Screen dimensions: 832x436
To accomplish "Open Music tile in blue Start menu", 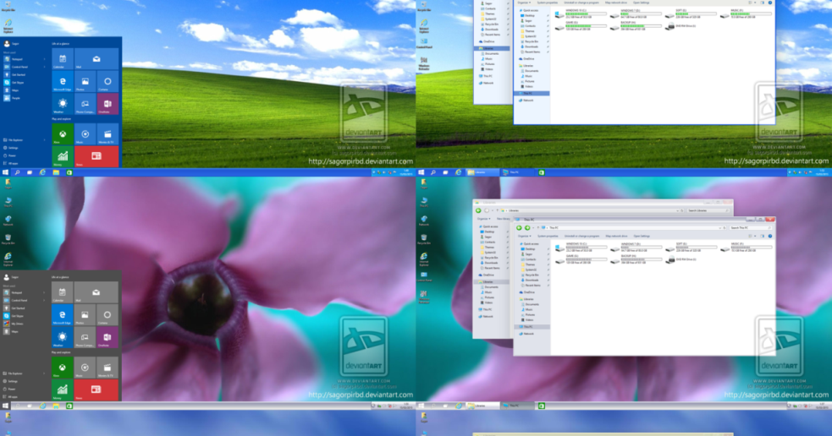I will tap(85, 134).
